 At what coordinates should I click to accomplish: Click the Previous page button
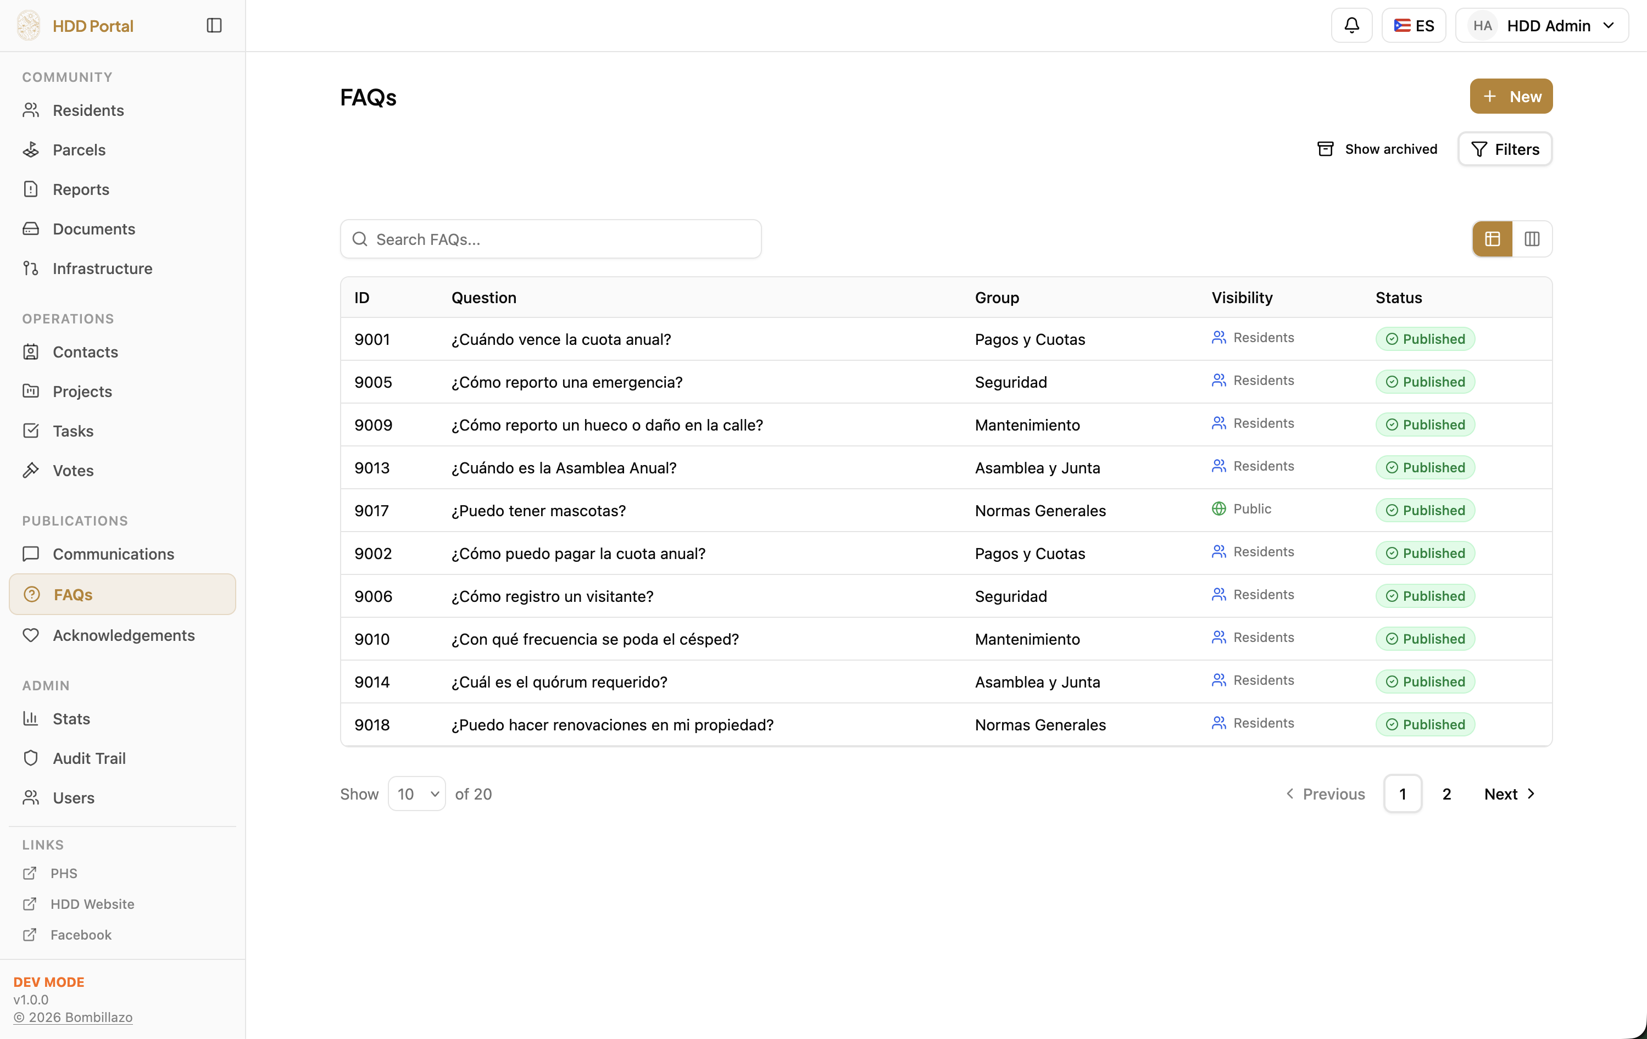tap(1326, 794)
